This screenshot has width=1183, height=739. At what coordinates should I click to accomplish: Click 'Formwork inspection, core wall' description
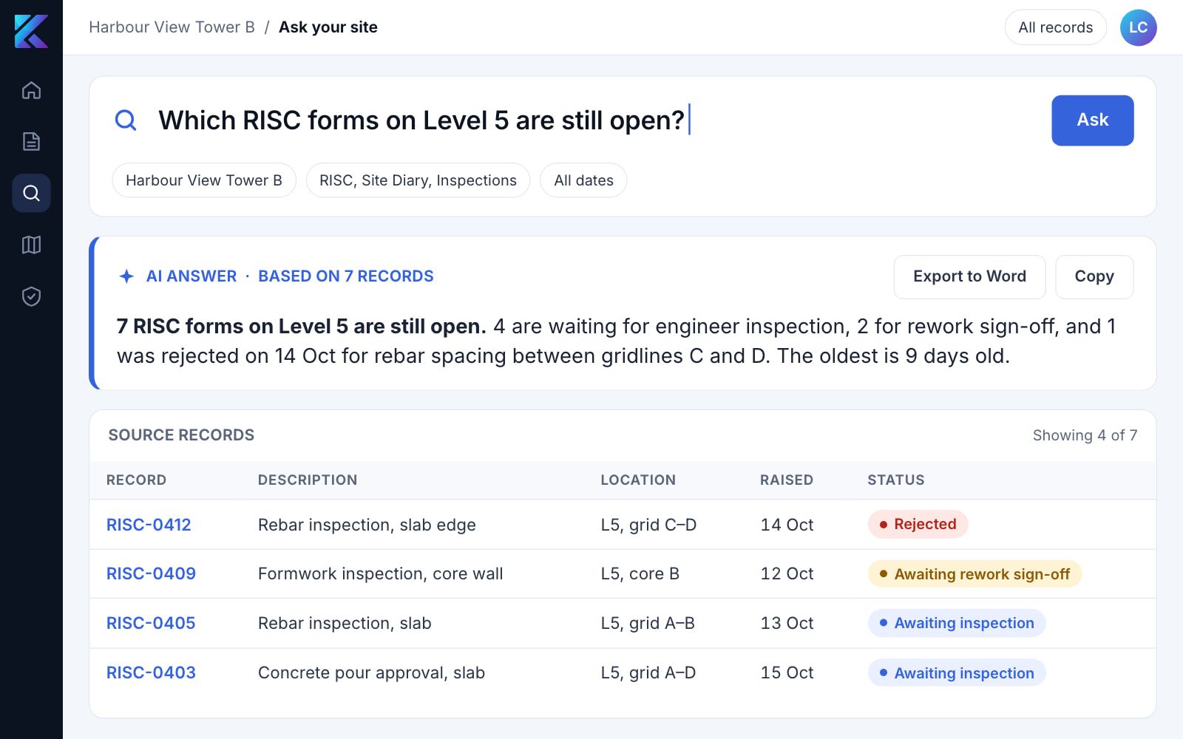[x=380, y=573]
